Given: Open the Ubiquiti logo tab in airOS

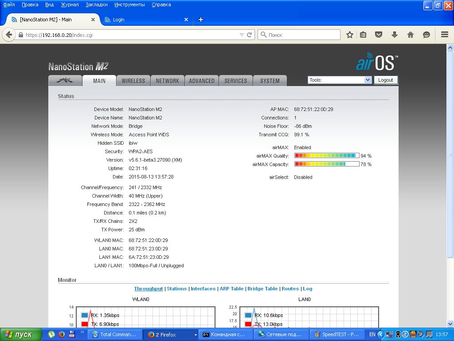Looking at the screenshot, I should click(65, 81).
